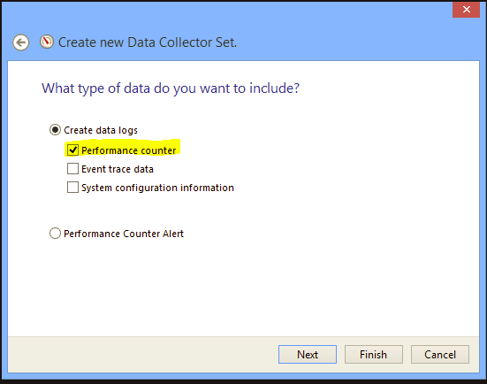
Task: Go back using the wizard back arrow
Action: coord(21,42)
